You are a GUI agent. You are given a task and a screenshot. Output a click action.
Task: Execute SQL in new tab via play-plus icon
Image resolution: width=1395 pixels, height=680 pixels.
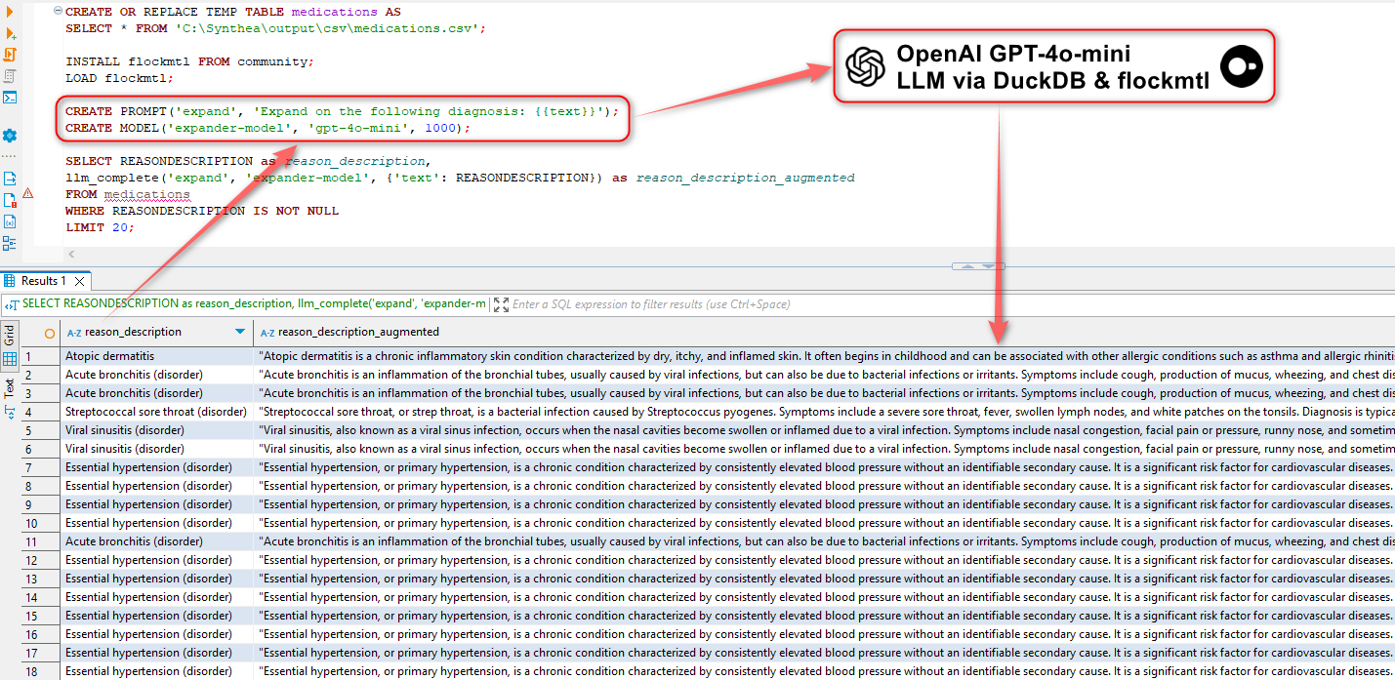(x=10, y=33)
